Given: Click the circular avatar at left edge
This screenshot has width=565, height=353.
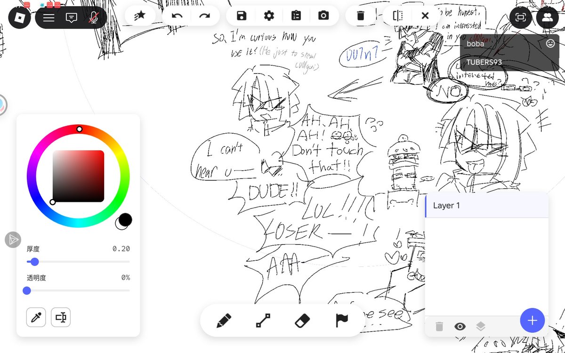Looking at the screenshot, I should click(x=2, y=104).
